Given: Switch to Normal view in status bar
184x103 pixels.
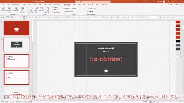Looking at the screenshot, I should point(151,102).
